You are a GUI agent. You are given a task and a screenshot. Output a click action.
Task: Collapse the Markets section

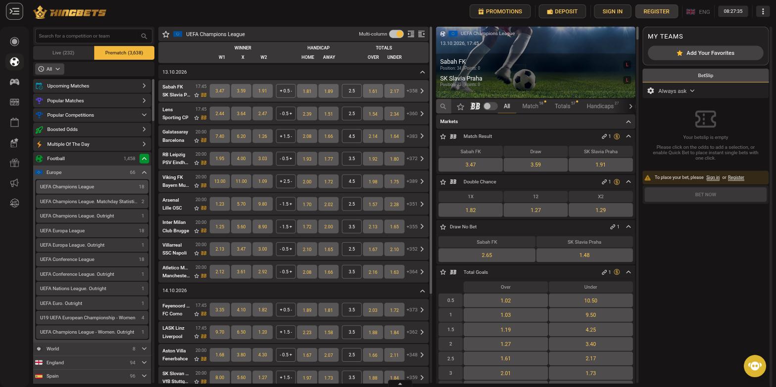[629, 122]
